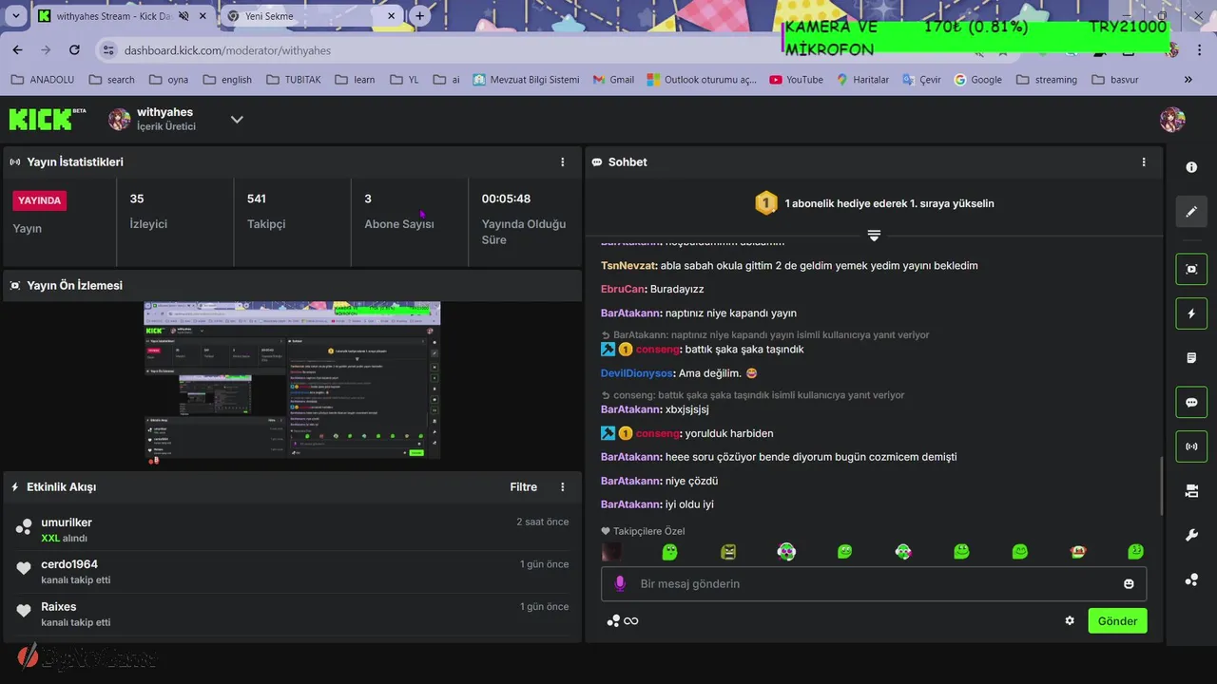Image resolution: width=1217 pixels, height=684 pixels.
Task: Click the Kick logo
Action: (48, 119)
